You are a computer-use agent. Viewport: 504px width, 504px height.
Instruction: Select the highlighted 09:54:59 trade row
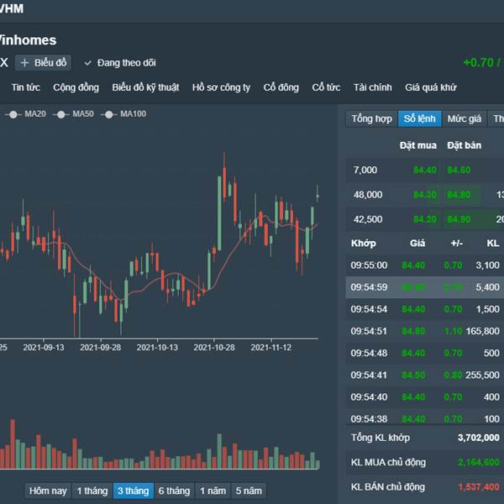tap(424, 287)
